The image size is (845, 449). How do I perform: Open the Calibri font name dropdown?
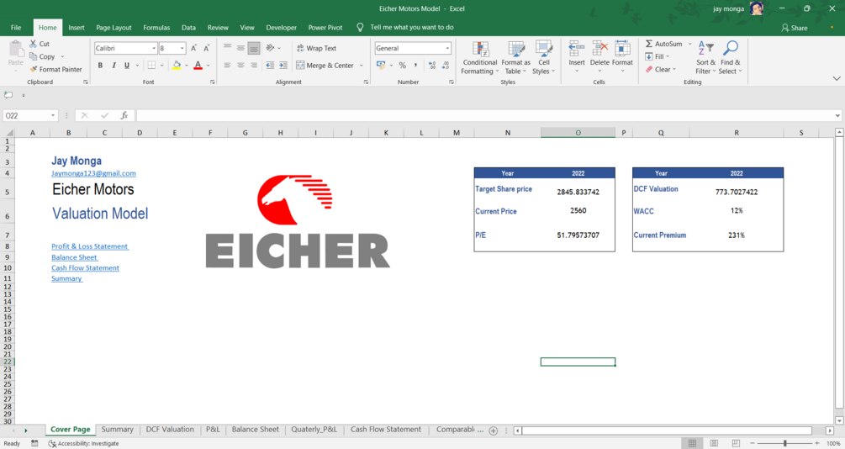point(154,48)
